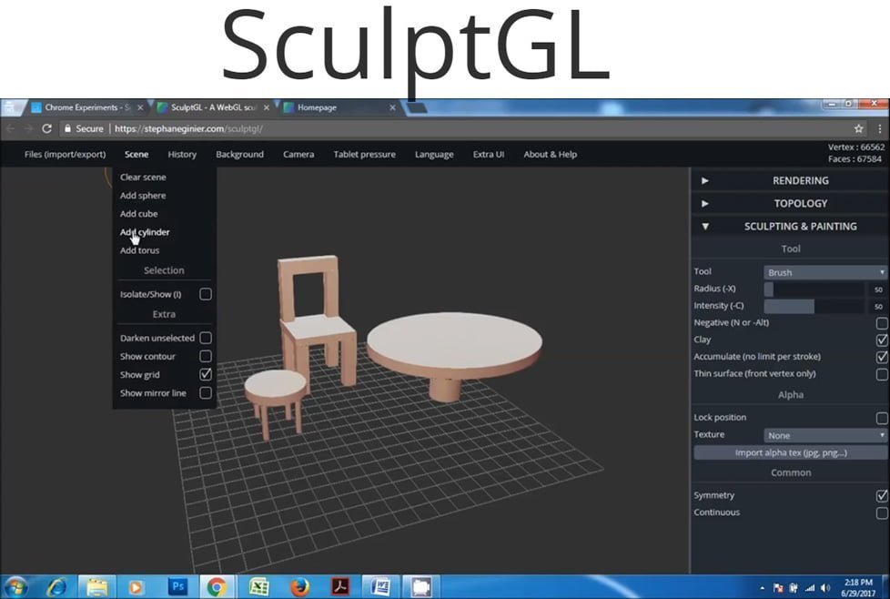Image resolution: width=890 pixels, height=599 pixels.
Task: Open Photoshop from the taskbar
Action: [x=177, y=586]
